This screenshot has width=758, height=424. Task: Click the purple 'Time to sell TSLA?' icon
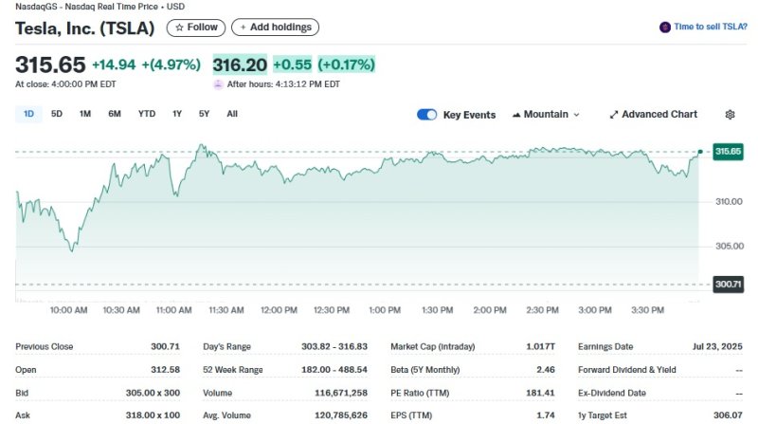point(665,28)
